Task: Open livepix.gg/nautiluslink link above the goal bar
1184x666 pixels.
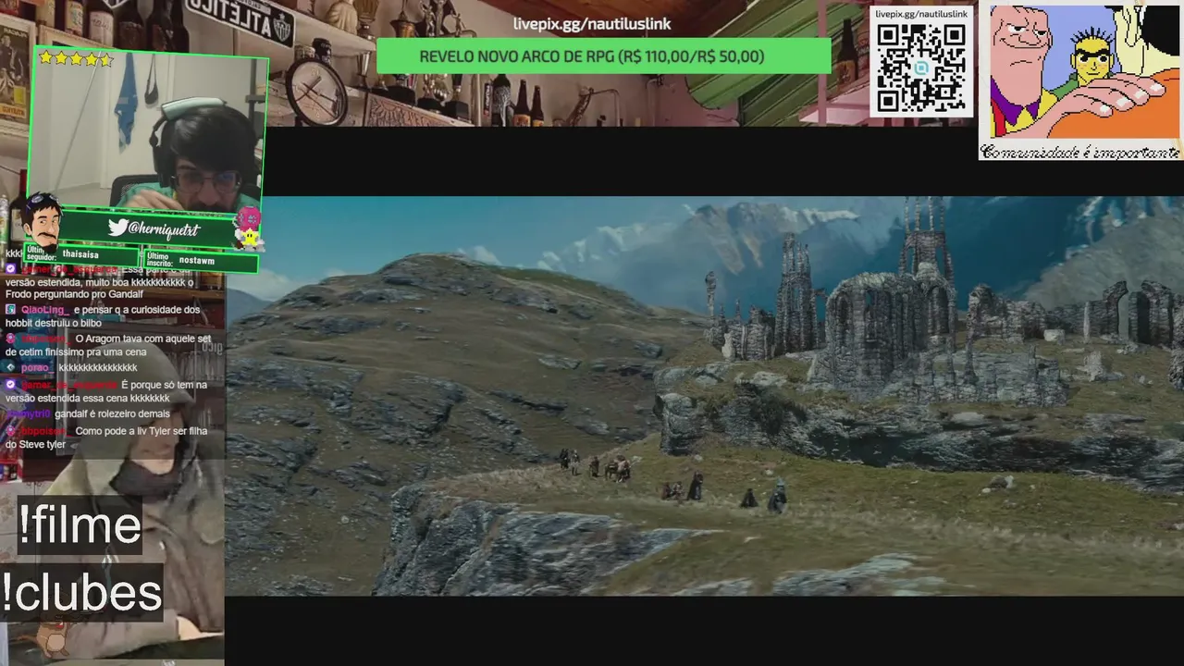Action: [592, 24]
